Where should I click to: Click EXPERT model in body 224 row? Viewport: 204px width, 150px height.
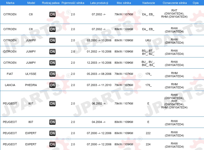31,144
